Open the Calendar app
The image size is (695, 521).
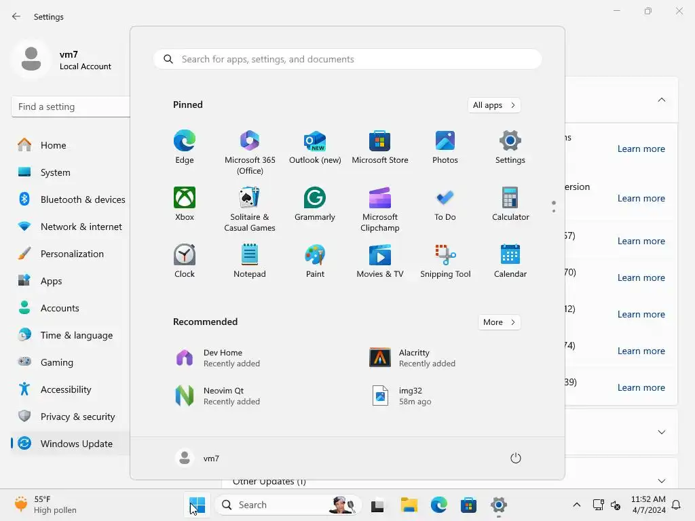coord(510,261)
